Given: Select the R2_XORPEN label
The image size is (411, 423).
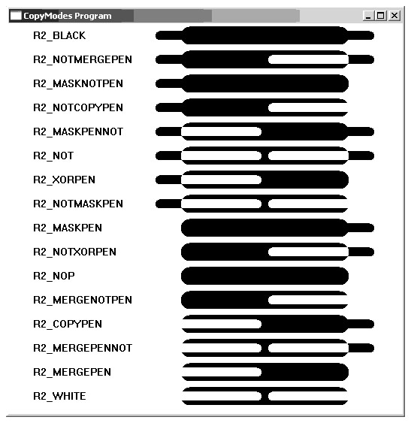Looking at the screenshot, I should pyautogui.click(x=64, y=180).
